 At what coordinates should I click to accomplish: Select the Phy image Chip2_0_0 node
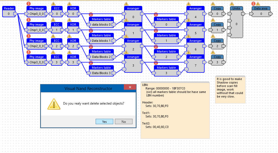pyautogui.click(x=37, y=44)
